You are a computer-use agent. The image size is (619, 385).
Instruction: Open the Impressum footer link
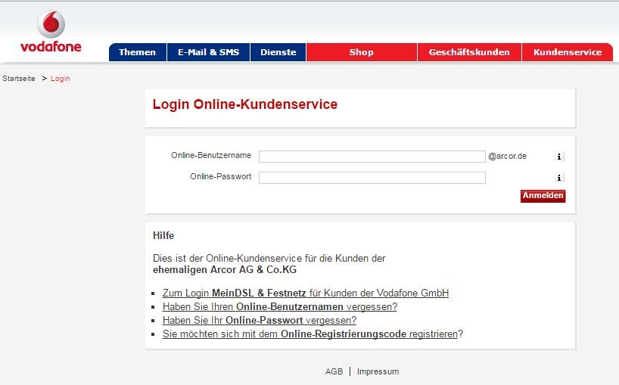pyautogui.click(x=378, y=371)
